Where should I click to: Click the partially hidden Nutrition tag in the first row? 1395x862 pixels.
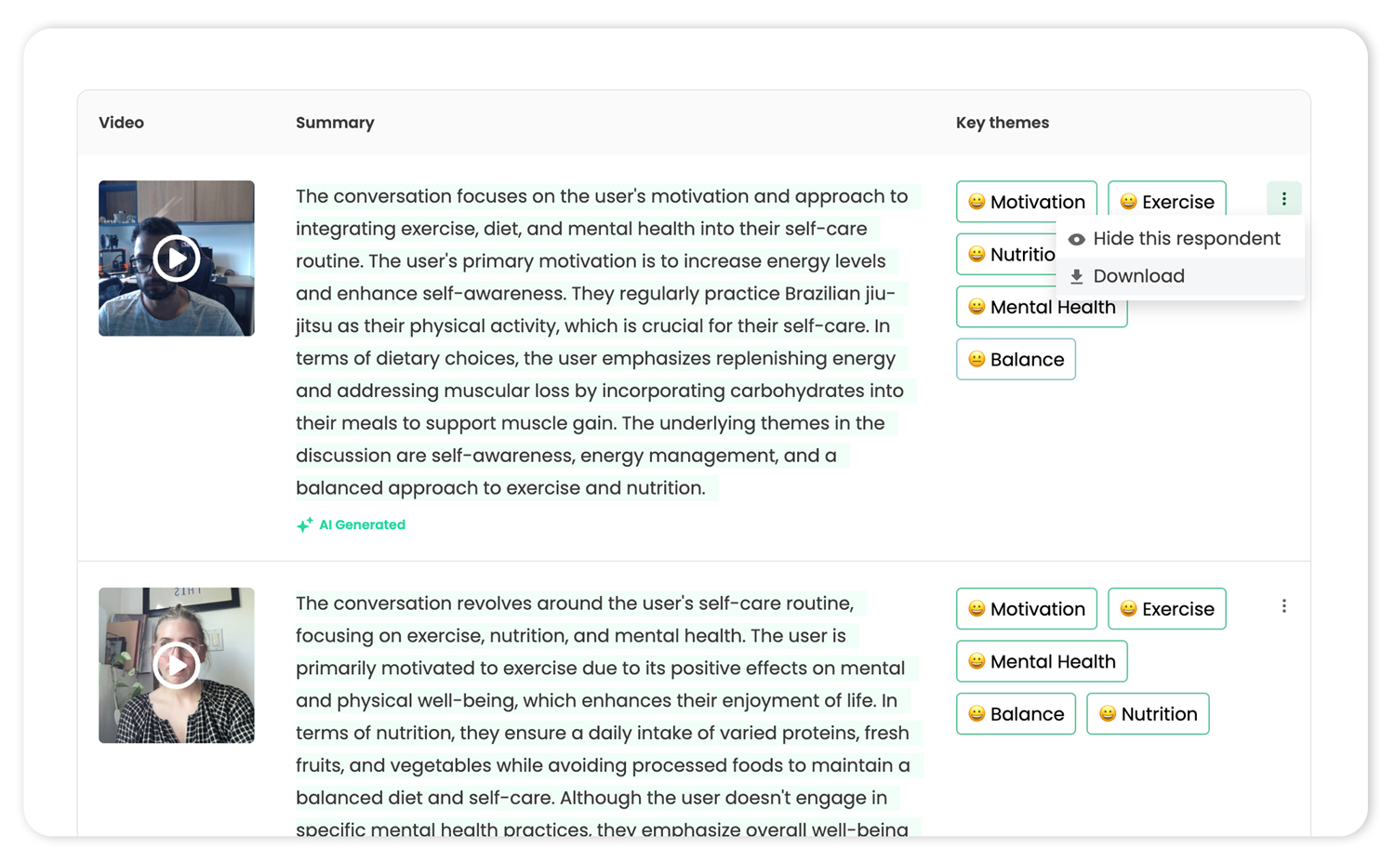[1008, 255]
